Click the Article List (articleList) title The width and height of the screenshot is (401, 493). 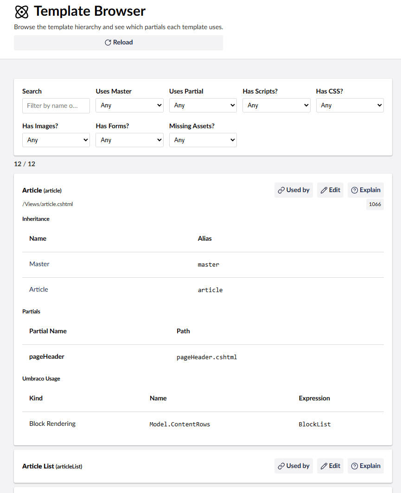52,466
